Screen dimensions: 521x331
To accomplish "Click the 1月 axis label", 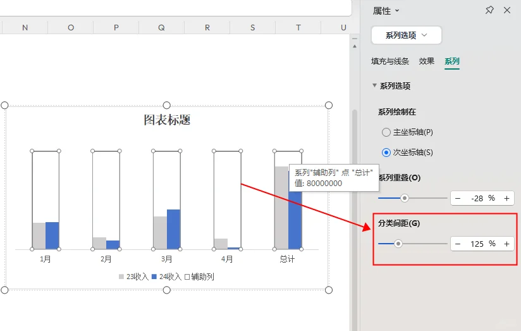I will 46,259.
